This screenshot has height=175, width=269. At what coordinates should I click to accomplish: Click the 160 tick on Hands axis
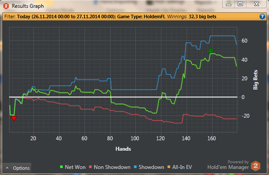pos(212,139)
